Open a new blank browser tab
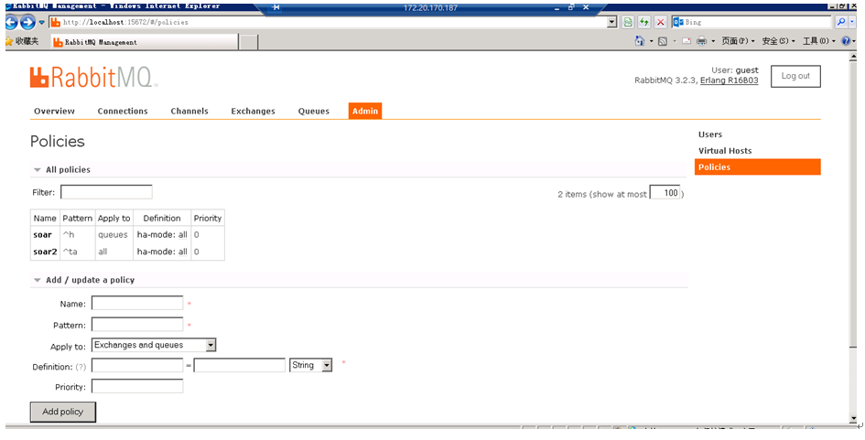Image resolution: width=865 pixels, height=440 pixels. (x=249, y=42)
